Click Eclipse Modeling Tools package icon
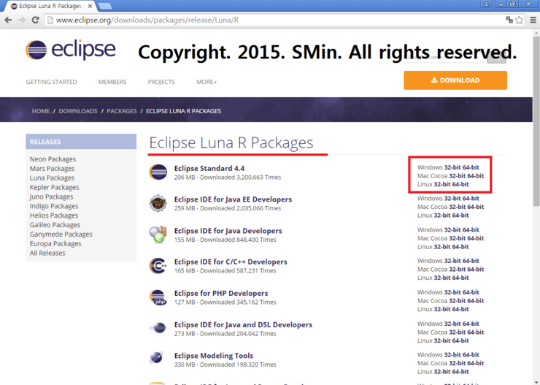 (x=157, y=357)
